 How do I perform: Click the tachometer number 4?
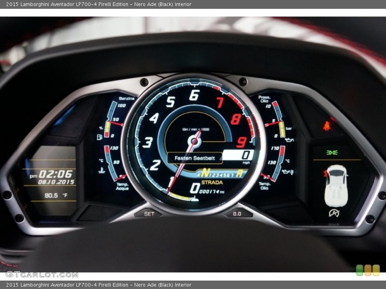click(x=154, y=118)
